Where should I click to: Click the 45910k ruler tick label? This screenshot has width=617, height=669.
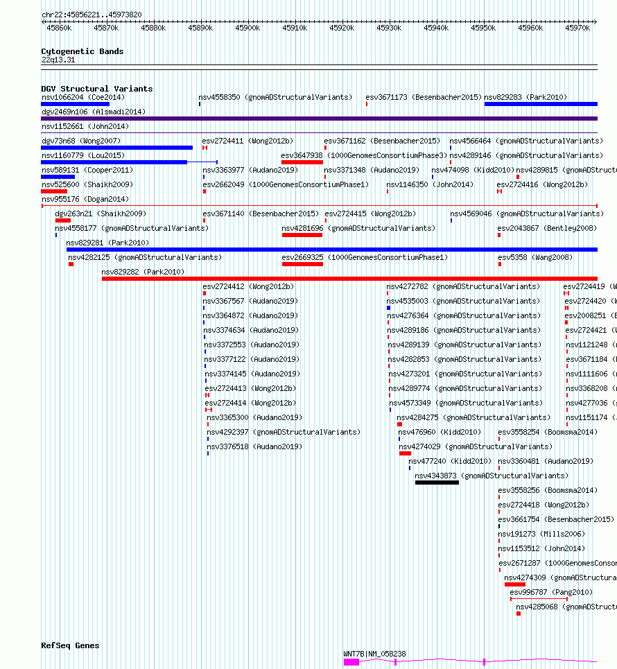coord(295,28)
